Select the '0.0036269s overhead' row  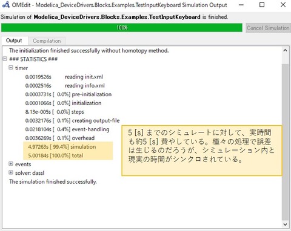(60, 138)
